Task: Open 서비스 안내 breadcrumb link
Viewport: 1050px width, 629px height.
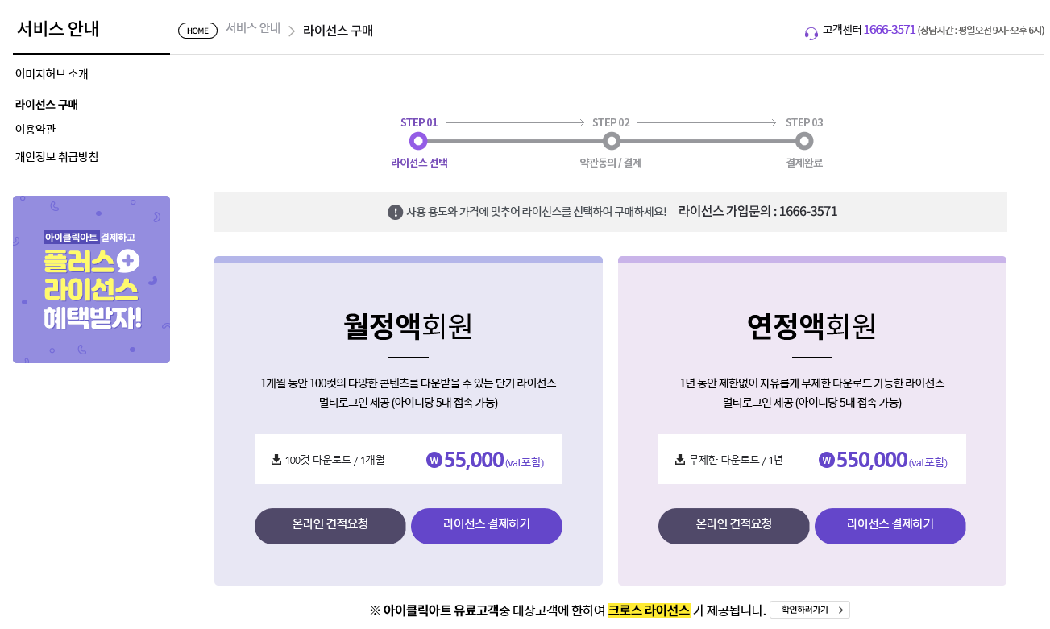Action: pyautogui.click(x=253, y=28)
